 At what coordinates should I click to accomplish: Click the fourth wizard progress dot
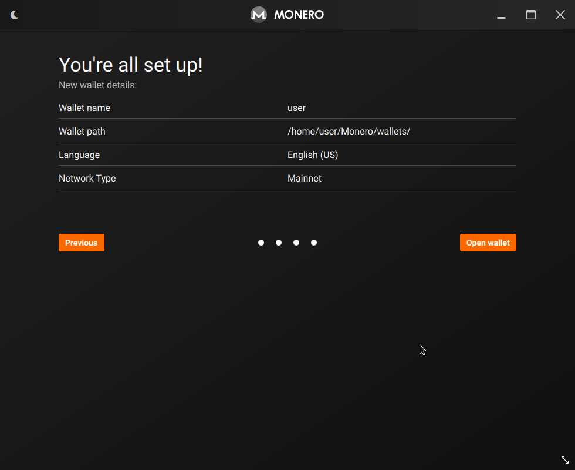point(314,243)
